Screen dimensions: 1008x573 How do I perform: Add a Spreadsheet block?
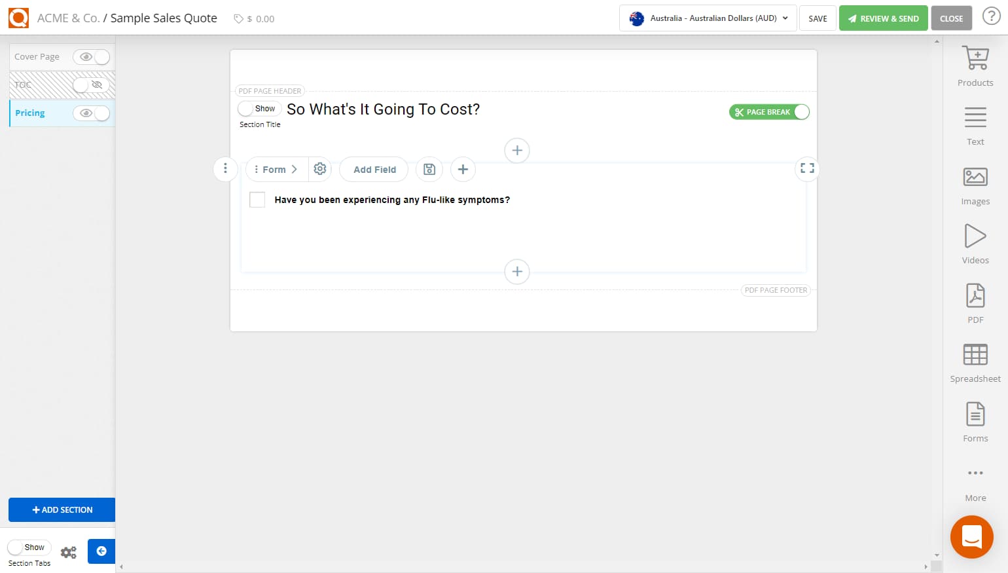click(975, 360)
